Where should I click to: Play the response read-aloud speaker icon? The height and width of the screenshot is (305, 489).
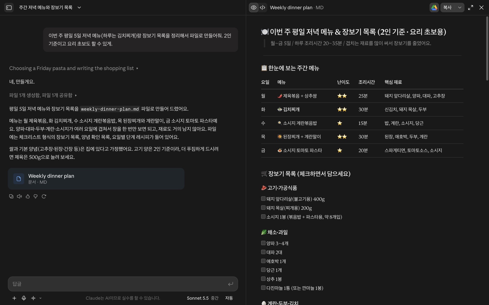tap(20, 196)
